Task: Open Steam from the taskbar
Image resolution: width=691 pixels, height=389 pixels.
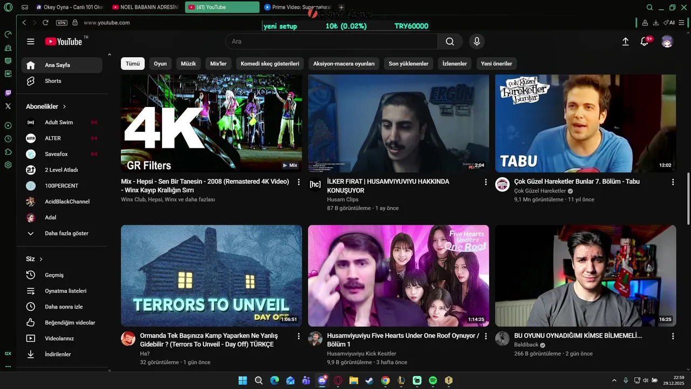Action: [x=369, y=380]
